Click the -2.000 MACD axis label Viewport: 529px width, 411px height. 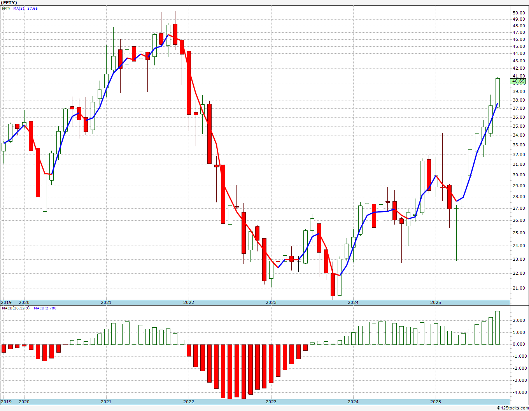(519, 368)
